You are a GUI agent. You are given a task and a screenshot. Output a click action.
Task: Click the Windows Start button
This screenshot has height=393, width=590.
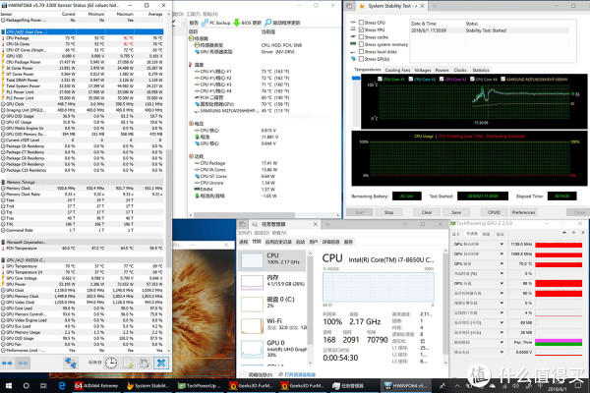click(9, 385)
